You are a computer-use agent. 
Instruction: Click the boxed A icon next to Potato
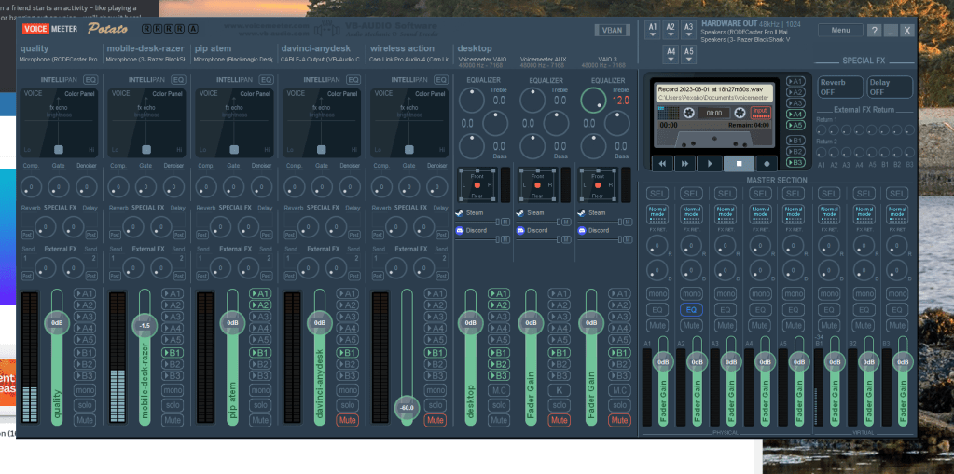(193, 29)
